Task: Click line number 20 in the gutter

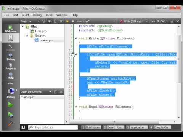Action: pos(71,91)
